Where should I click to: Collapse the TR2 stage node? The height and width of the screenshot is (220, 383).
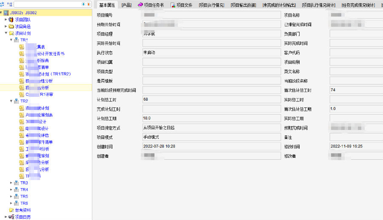[x=11, y=101]
